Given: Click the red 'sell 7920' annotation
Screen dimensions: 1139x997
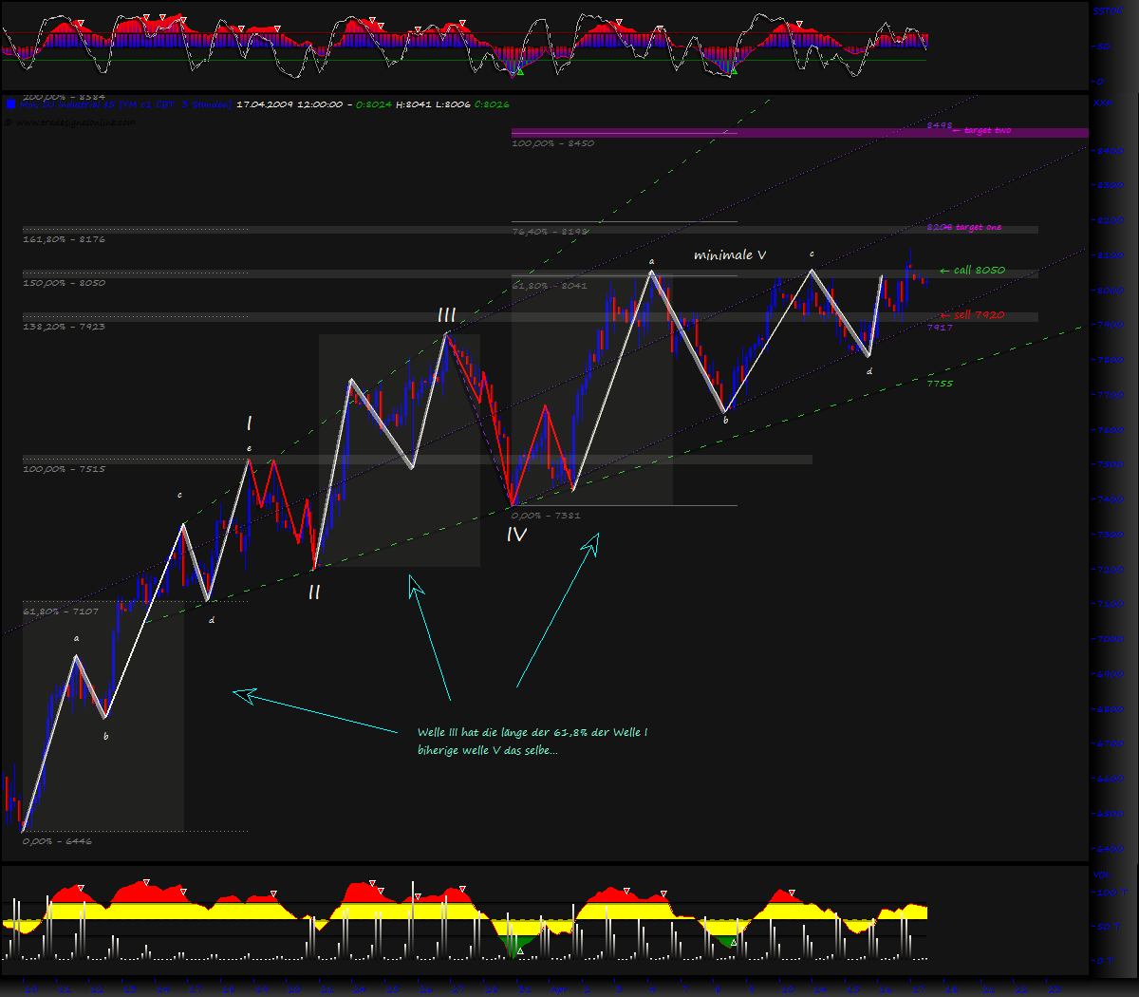Looking at the screenshot, I should (x=973, y=314).
